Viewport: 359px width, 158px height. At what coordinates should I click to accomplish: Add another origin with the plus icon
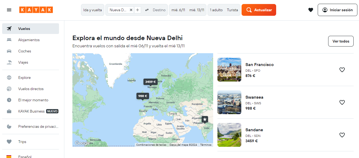[x=138, y=10]
